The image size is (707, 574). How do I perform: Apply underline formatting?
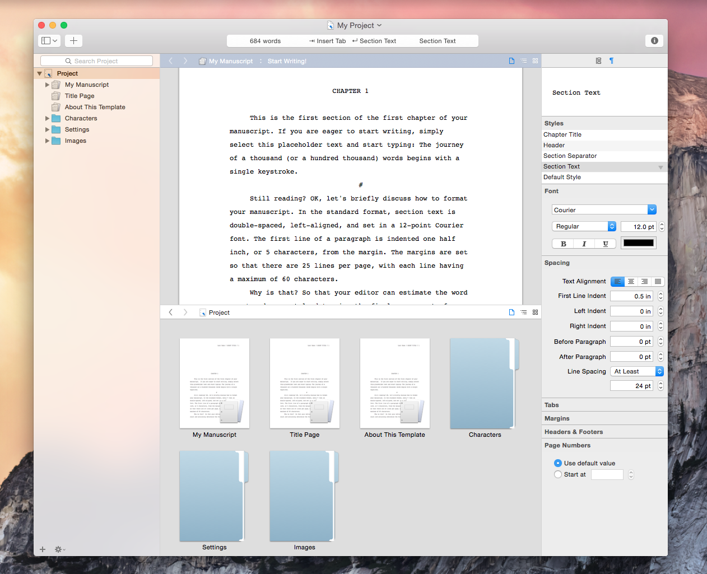[x=606, y=244]
